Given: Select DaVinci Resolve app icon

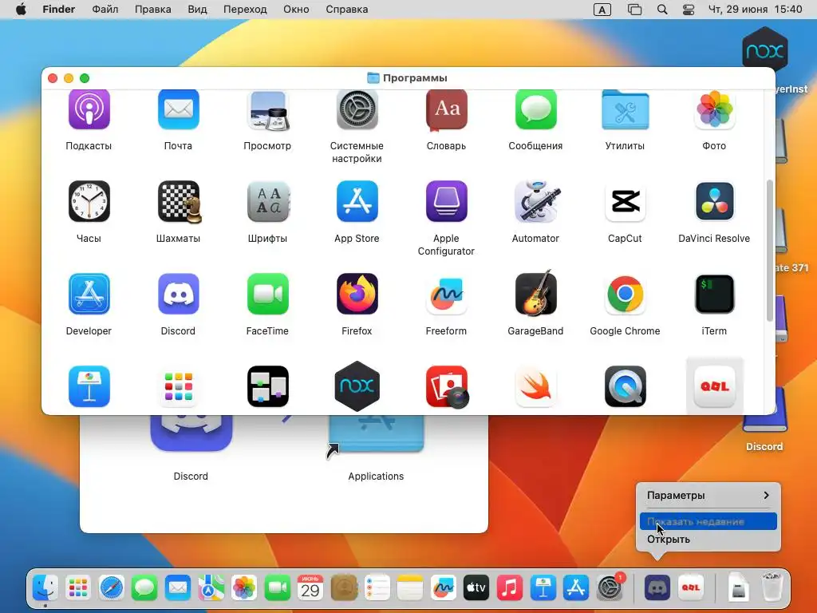Looking at the screenshot, I should (714, 201).
